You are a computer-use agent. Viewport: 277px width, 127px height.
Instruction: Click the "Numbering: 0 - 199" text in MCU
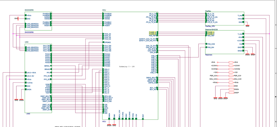[127, 67]
